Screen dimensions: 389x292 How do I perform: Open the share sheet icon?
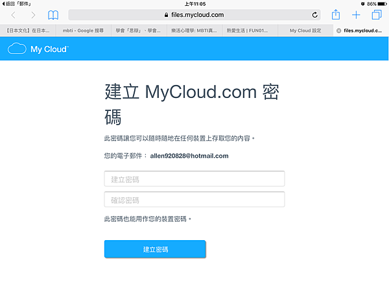click(x=336, y=14)
